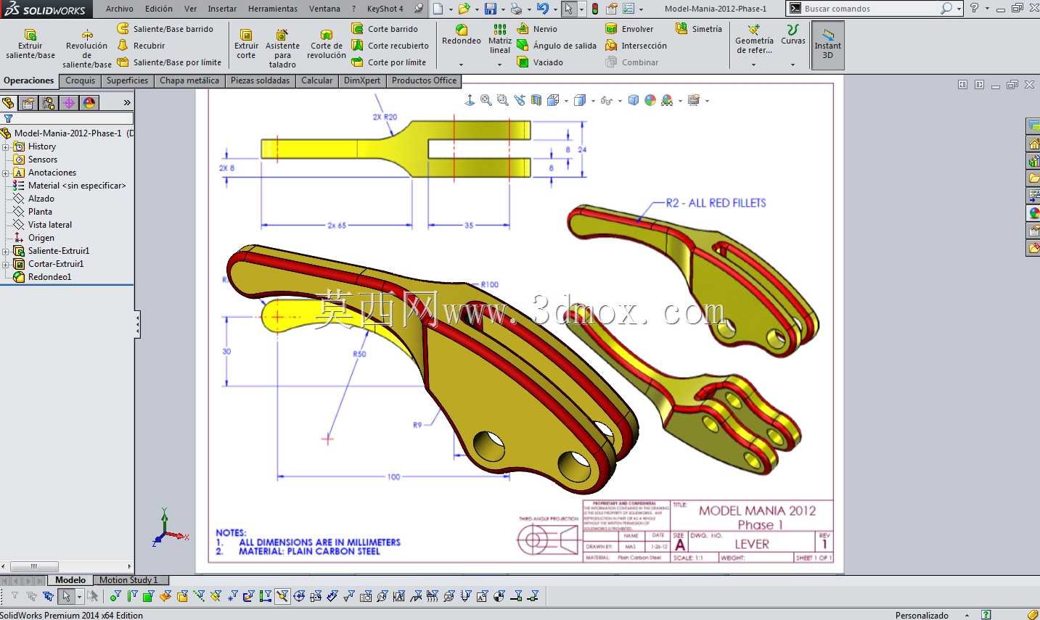Choose Revolución de saliente/base tool
The image size is (1040, 620).
coord(87,49)
